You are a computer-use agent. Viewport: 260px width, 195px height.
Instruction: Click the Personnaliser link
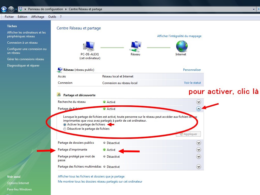[x=192, y=70]
